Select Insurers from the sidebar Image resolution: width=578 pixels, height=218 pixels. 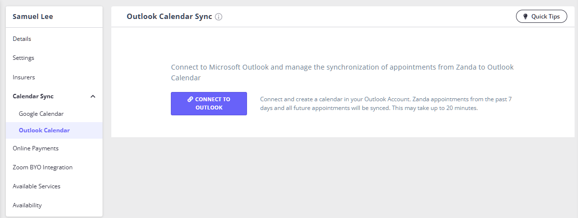tap(24, 77)
